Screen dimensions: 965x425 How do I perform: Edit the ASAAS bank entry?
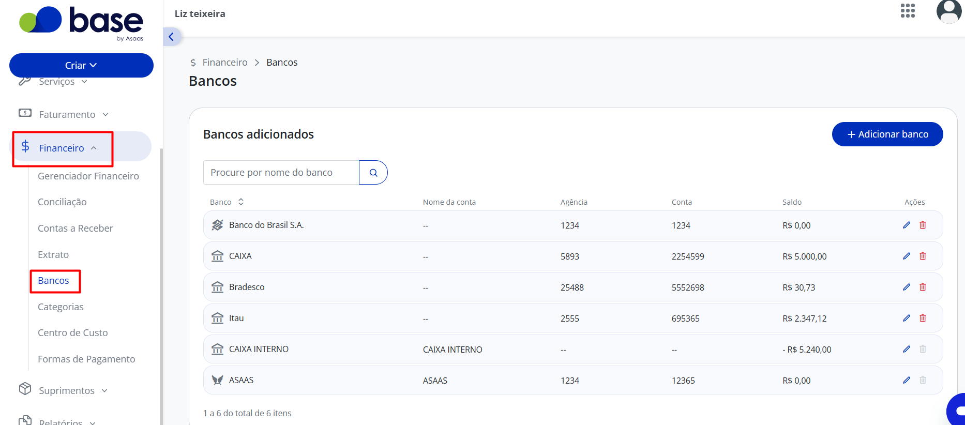coord(907,380)
